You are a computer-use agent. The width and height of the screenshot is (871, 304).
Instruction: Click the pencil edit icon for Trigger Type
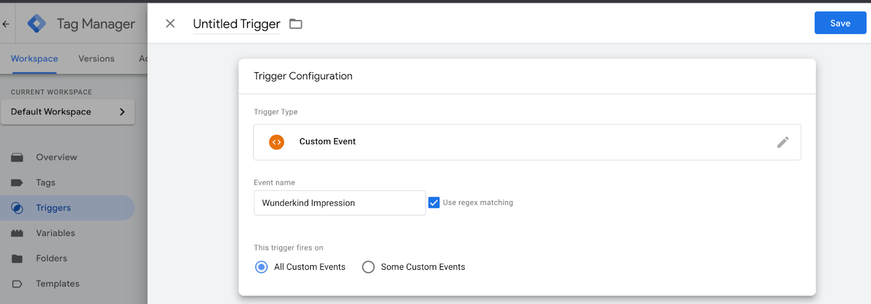coord(783,142)
